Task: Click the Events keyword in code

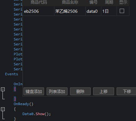Action: point(12,74)
